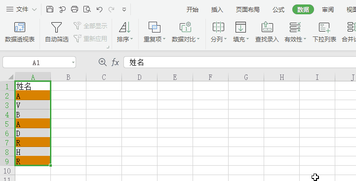
Task: Click the Save icon in quick toolbar
Action: click(50, 9)
